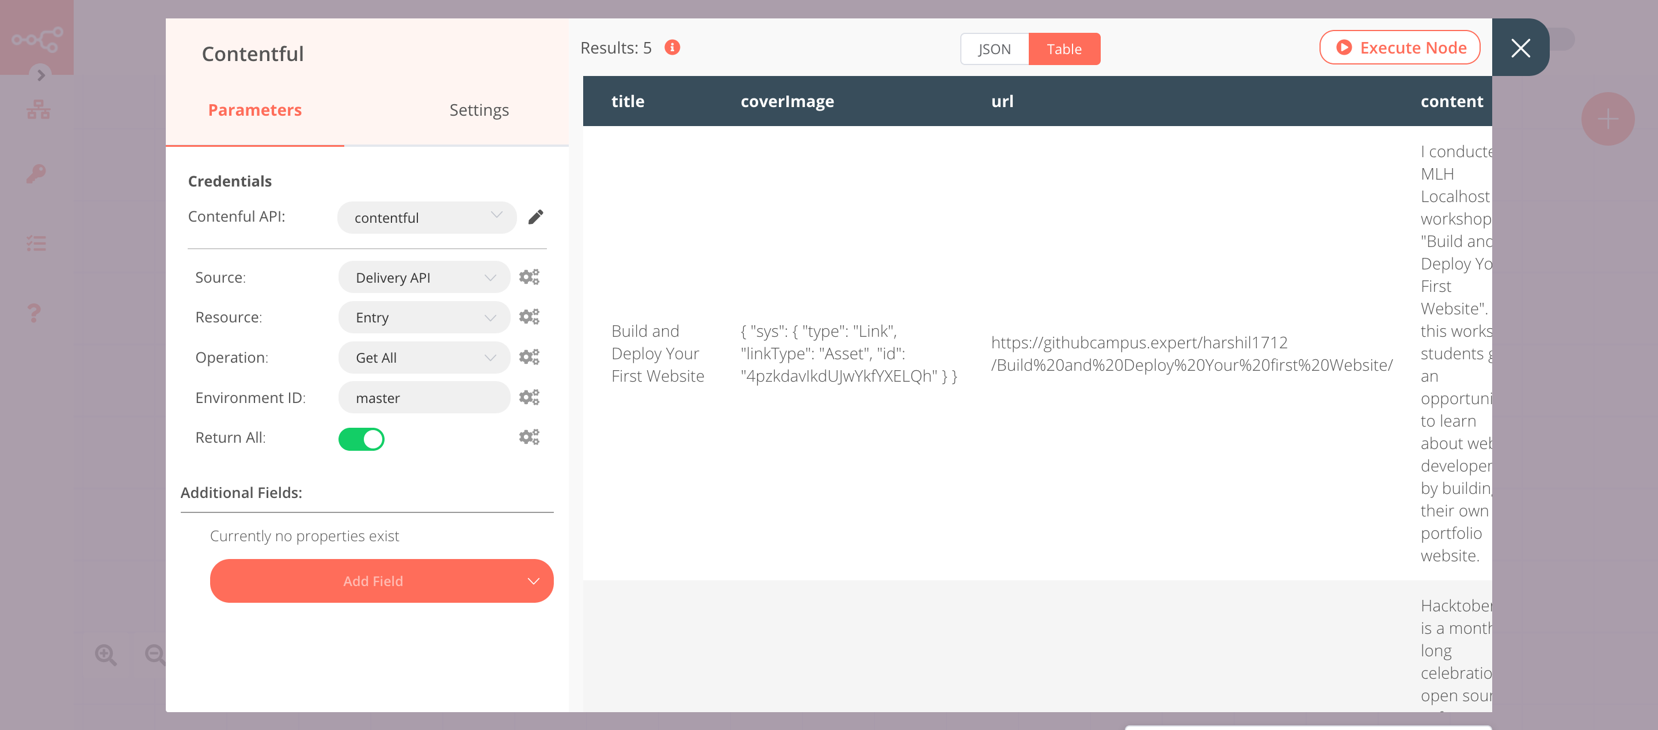Switch to the Settings tab
Screen dimensions: 1658x730
coord(479,109)
